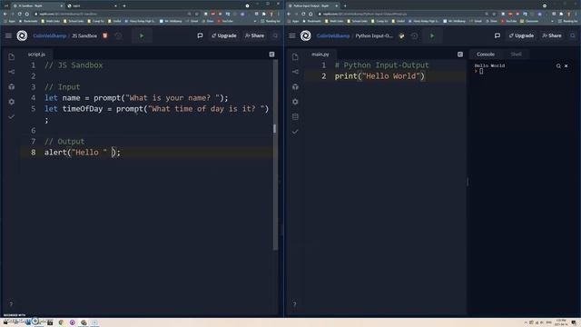Viewport: 581px width, 327px height.
Task: Open history icon in Python repl header
Action: (x=414, y=36)
